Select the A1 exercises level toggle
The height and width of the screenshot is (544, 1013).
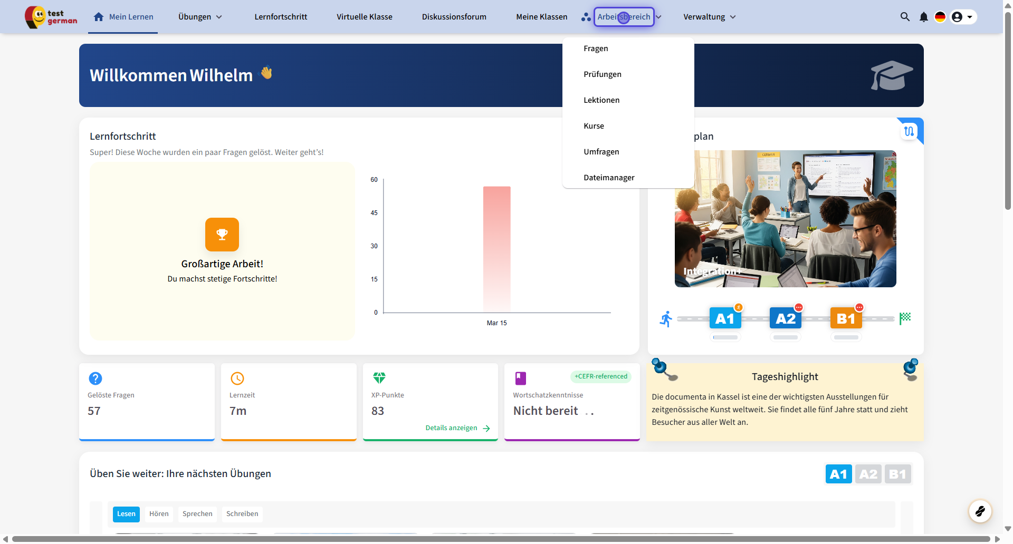coord(838,474)
